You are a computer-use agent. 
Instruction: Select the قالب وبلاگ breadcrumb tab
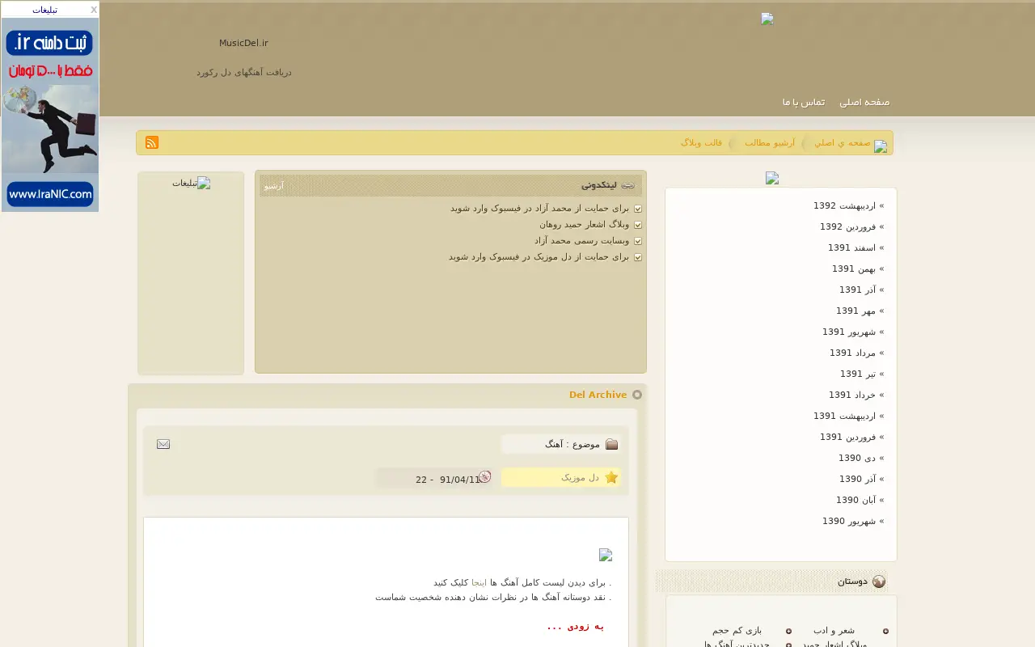(701, 142)
